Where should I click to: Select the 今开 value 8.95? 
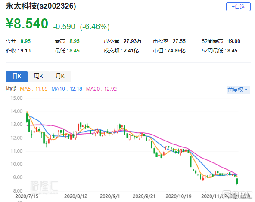pyautogui.click(x=25, y=41)
